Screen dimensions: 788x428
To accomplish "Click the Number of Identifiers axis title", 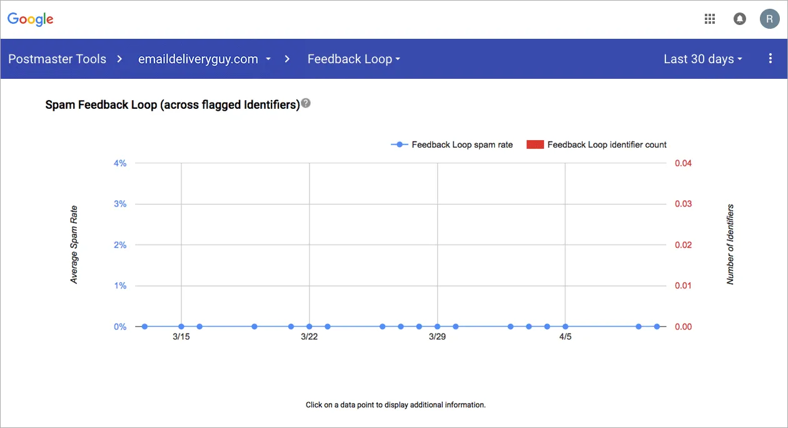I will coord(730,245).
